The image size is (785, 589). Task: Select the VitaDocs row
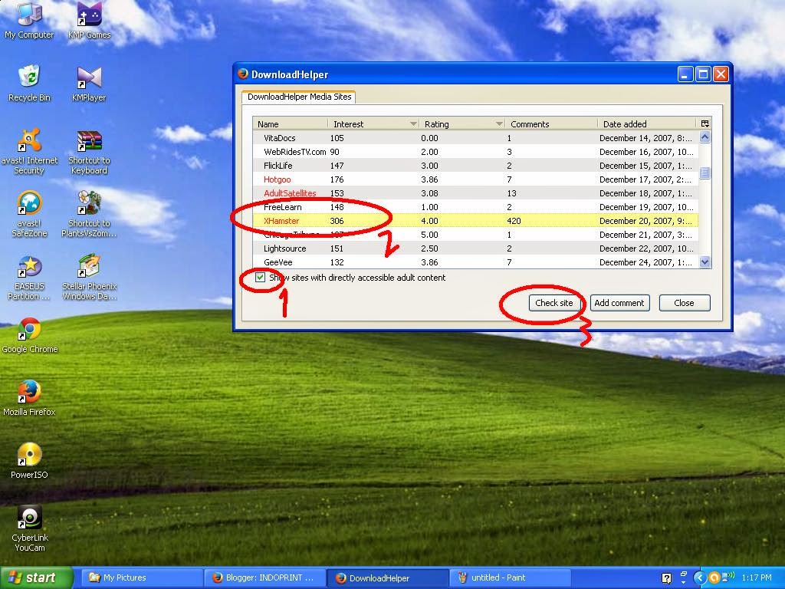point(475,138)
